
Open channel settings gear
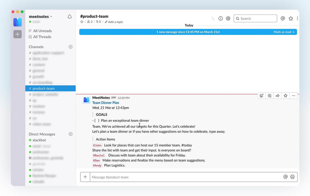pos(228,19)
